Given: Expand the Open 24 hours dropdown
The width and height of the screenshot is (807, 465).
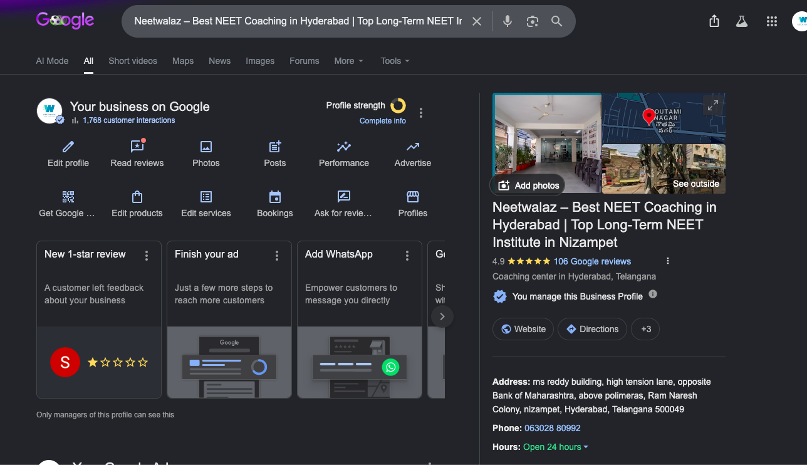Looking at the screenshot, I should [556, 447].
